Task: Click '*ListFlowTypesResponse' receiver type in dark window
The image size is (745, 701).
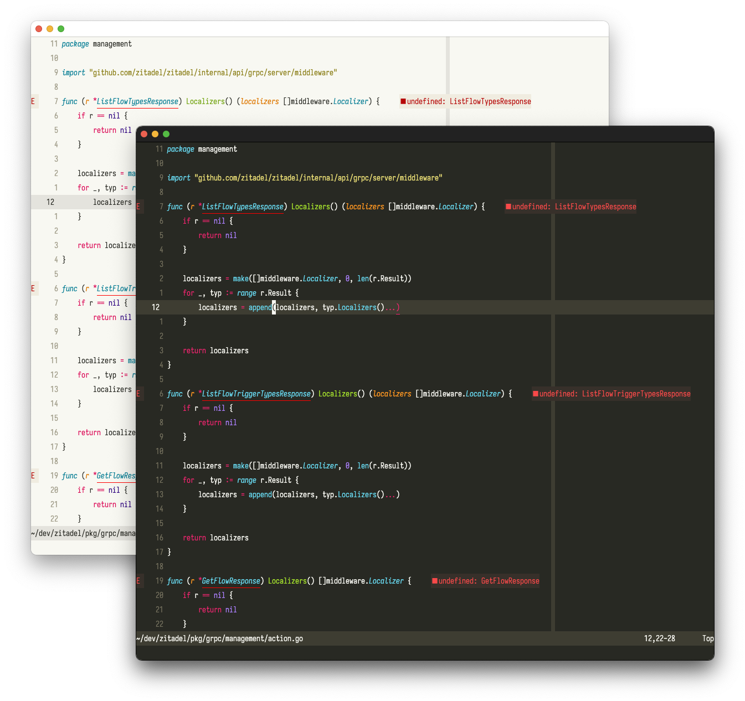Action: (241, 207)
